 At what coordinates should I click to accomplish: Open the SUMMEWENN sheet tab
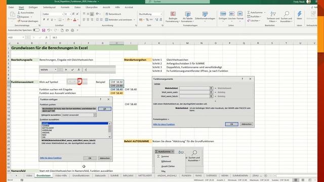click(x=240, y=175)
